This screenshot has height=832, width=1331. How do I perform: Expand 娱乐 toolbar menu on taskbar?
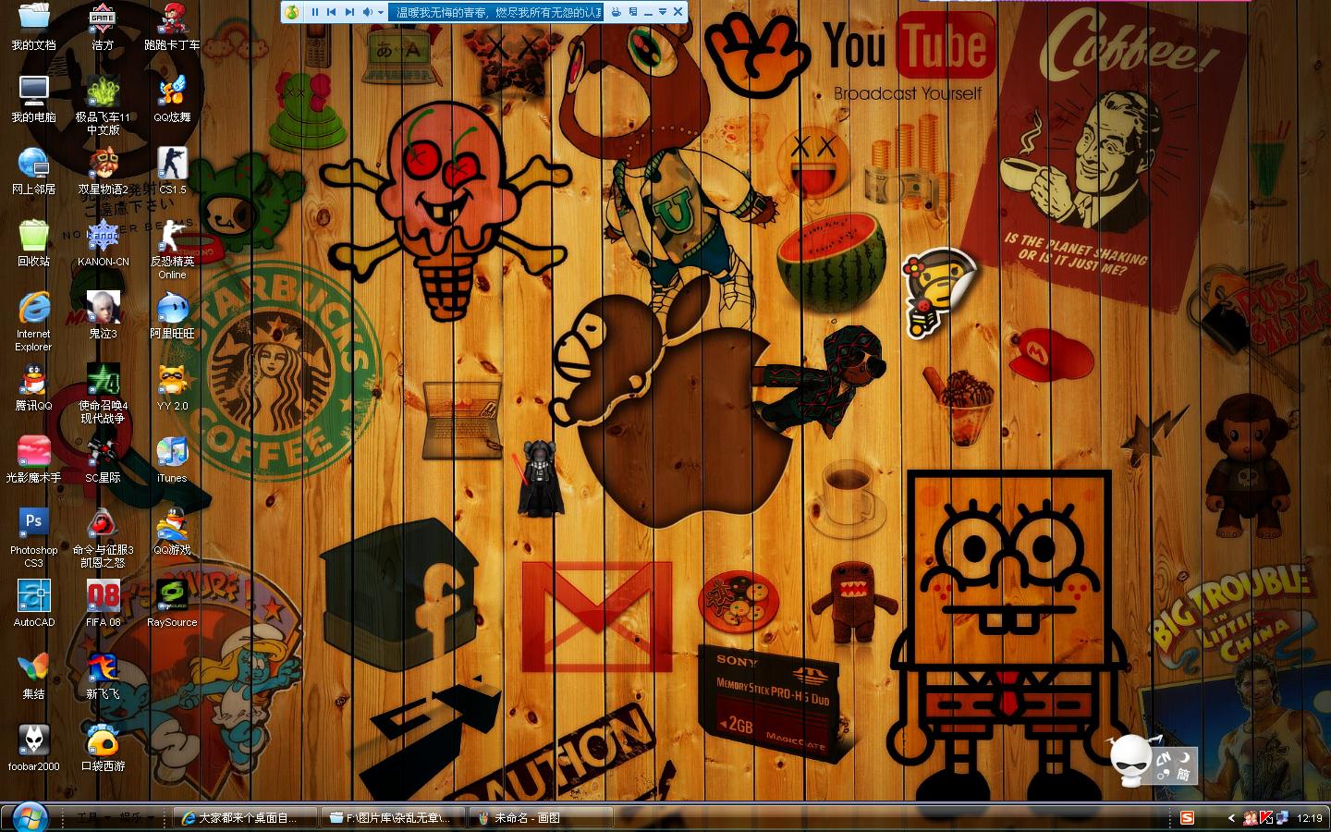(x=135, y=817)
